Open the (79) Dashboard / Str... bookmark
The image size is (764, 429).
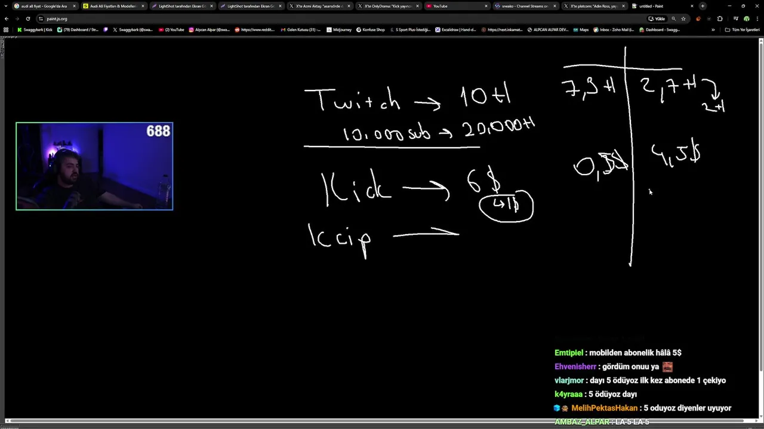(x=78, y=30)
